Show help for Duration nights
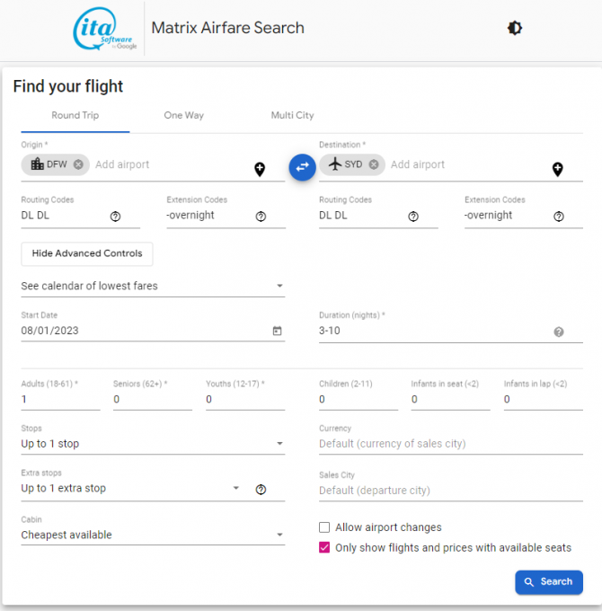Screen dimensions: 602x611 tap(559, 332)
